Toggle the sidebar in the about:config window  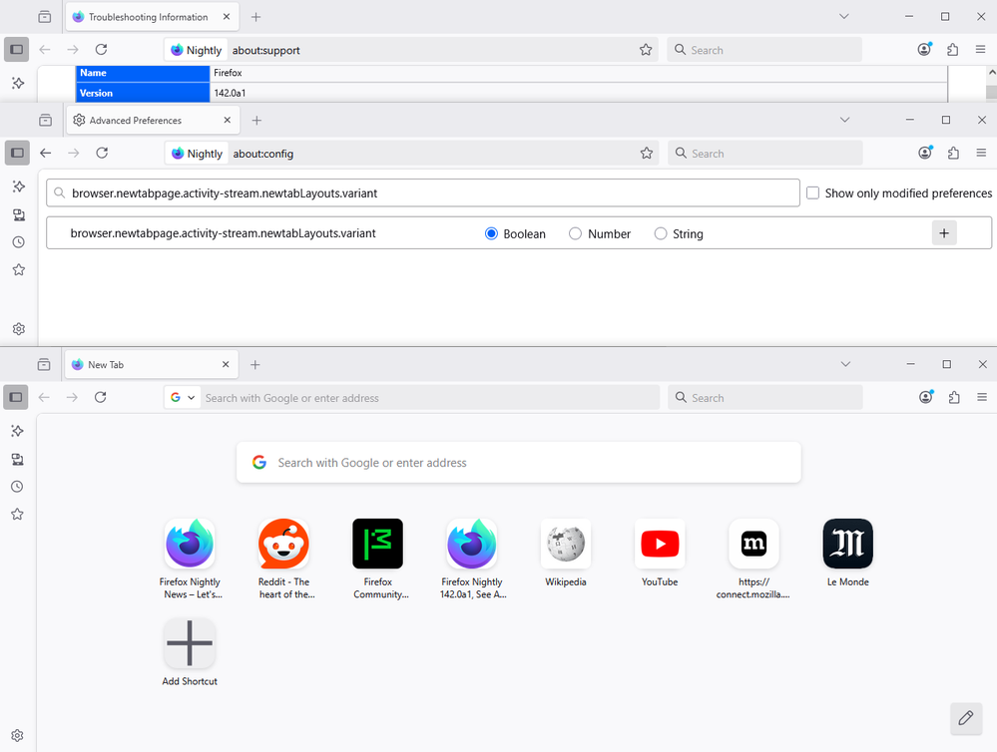point(17,154)
